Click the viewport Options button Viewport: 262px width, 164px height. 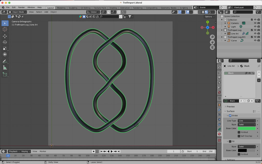click(209, 17)
